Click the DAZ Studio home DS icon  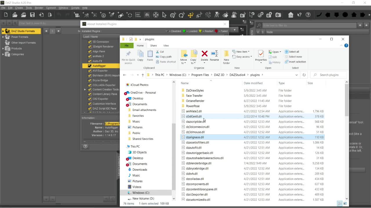pyautogui.click(x=291, y=15)
